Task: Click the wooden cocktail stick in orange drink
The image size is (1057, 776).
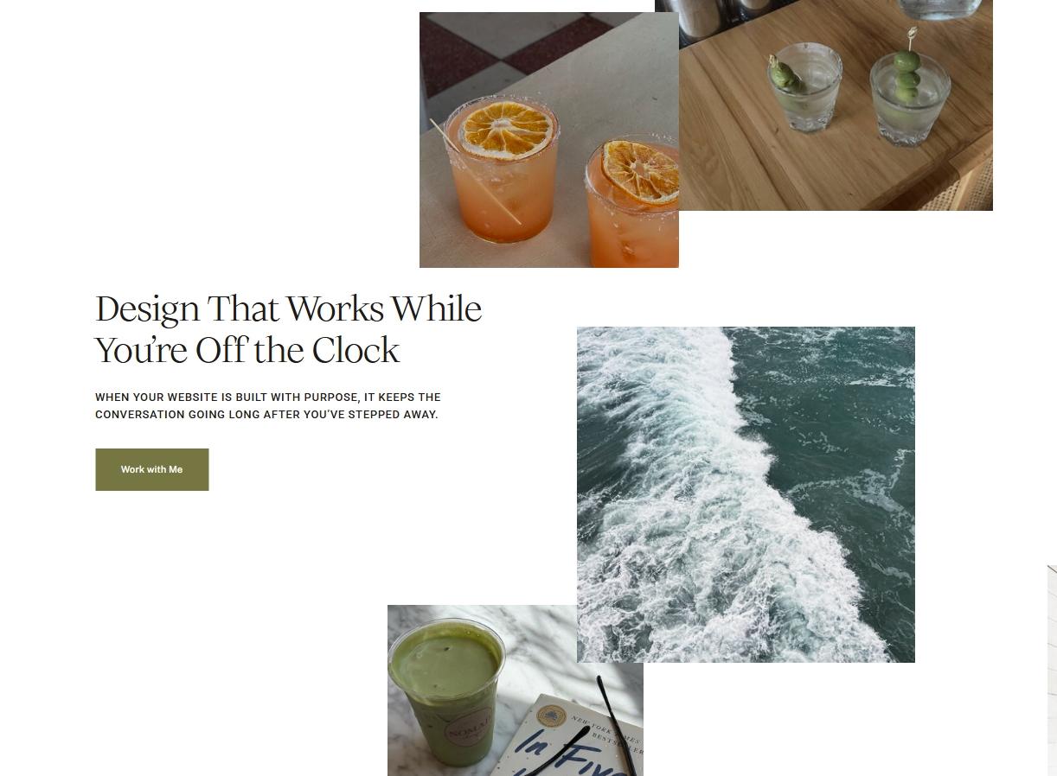Action: [x=476, y=171]
